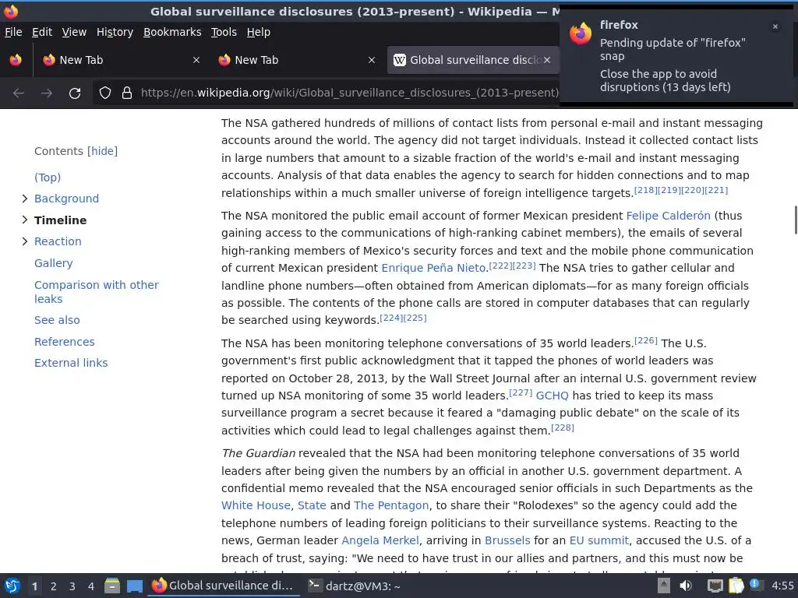This screenshot has height=598, width=798.
Task: Click the update notifier tray icon
Action: tap(756, 585)
